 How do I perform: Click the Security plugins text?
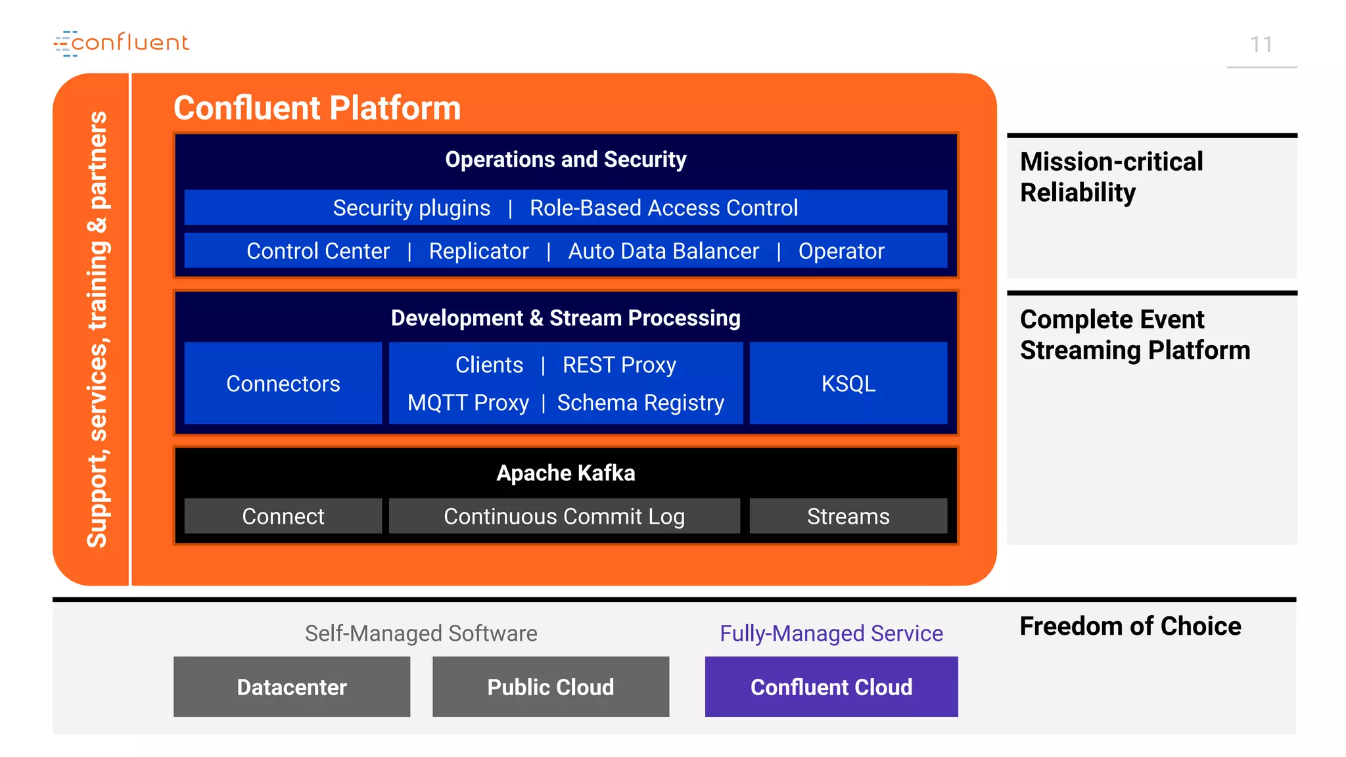pos(411,208)
